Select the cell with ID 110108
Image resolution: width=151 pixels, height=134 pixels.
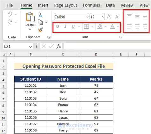[31, 130]
